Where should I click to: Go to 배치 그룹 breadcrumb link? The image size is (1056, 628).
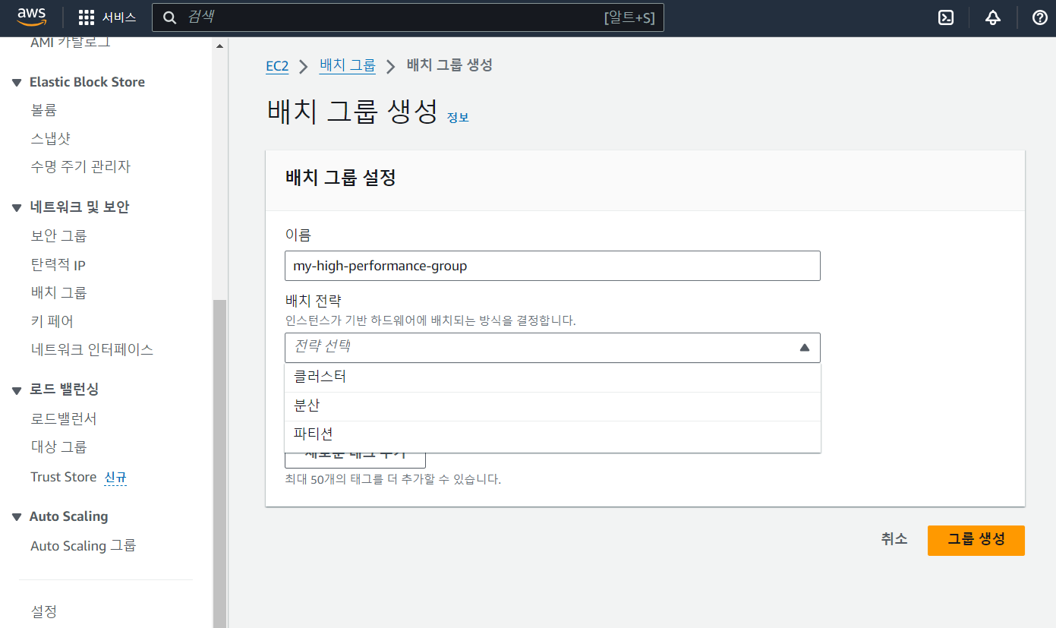[348, 65]
